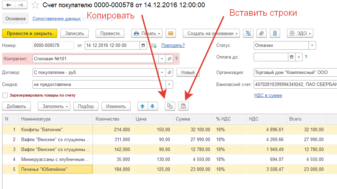Image resolution: width=337 pixels, height=189 pixels.
Task: Click the Цена column header
Action: pyautogui.click(x=153, y=119)
